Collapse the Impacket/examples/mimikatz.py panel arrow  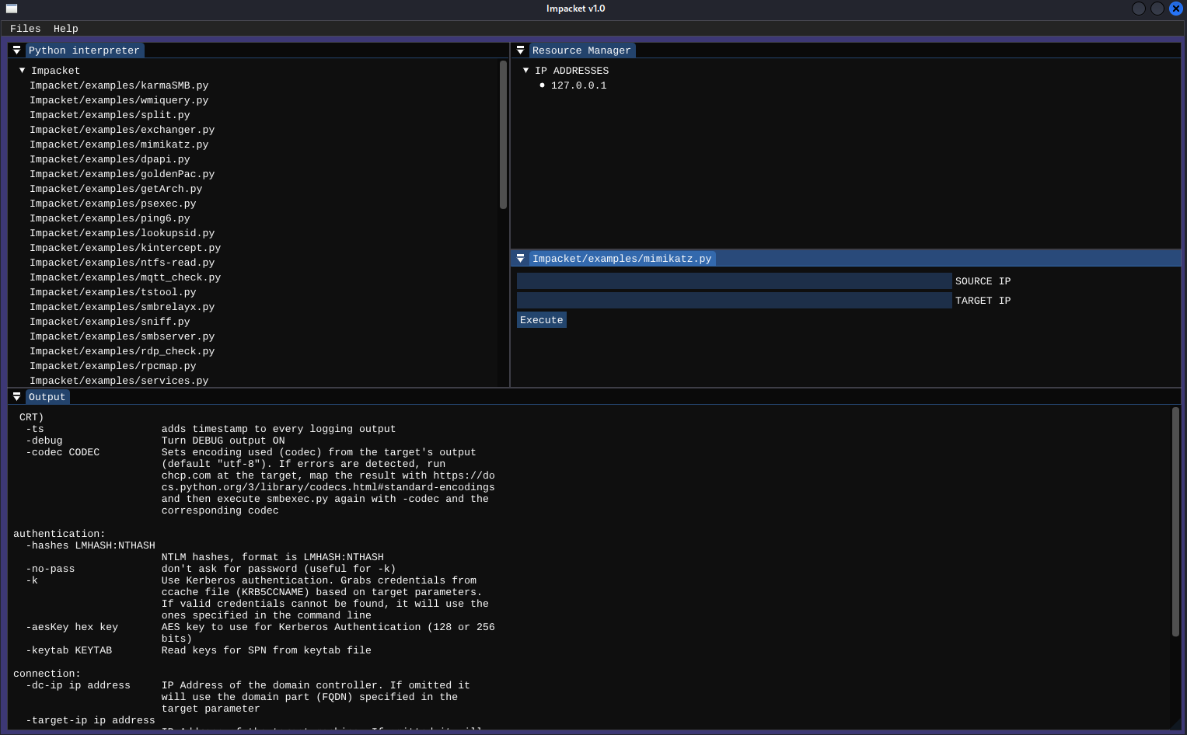[520, 258]
